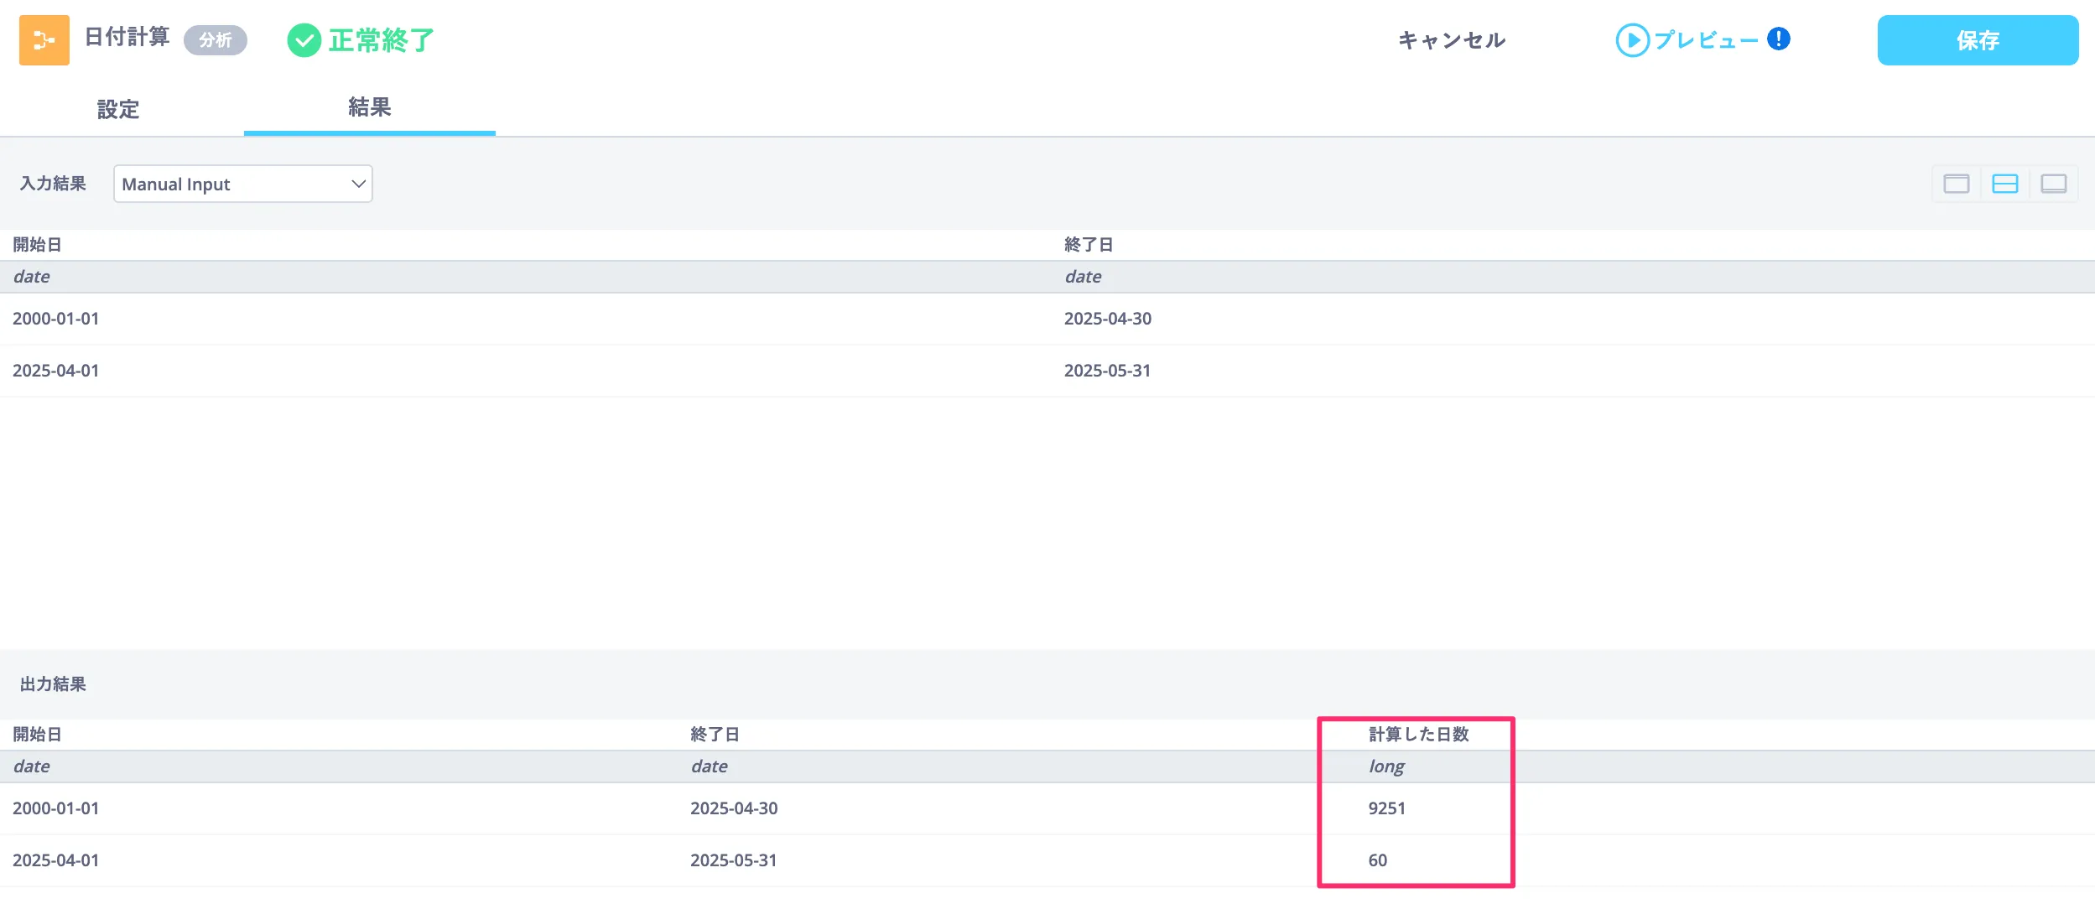
Task: Open the 設定 tab
Action: tap(117, 109)
